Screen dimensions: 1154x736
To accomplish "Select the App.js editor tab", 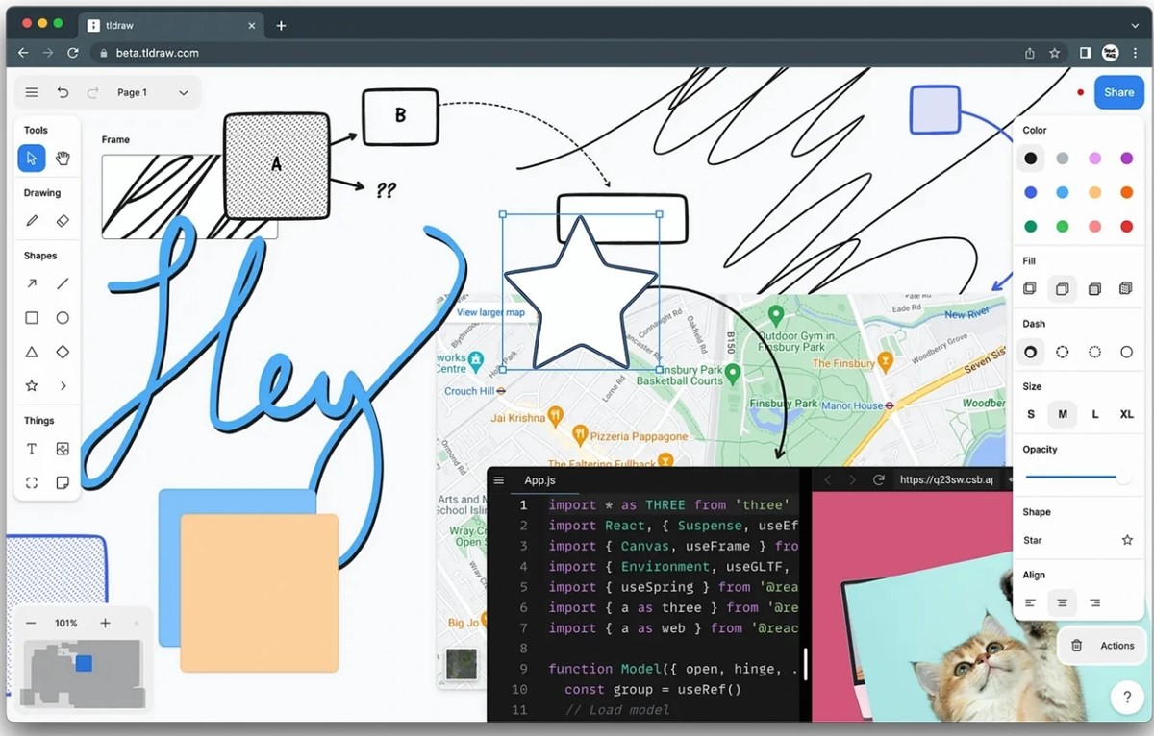I will coord(539,480).
